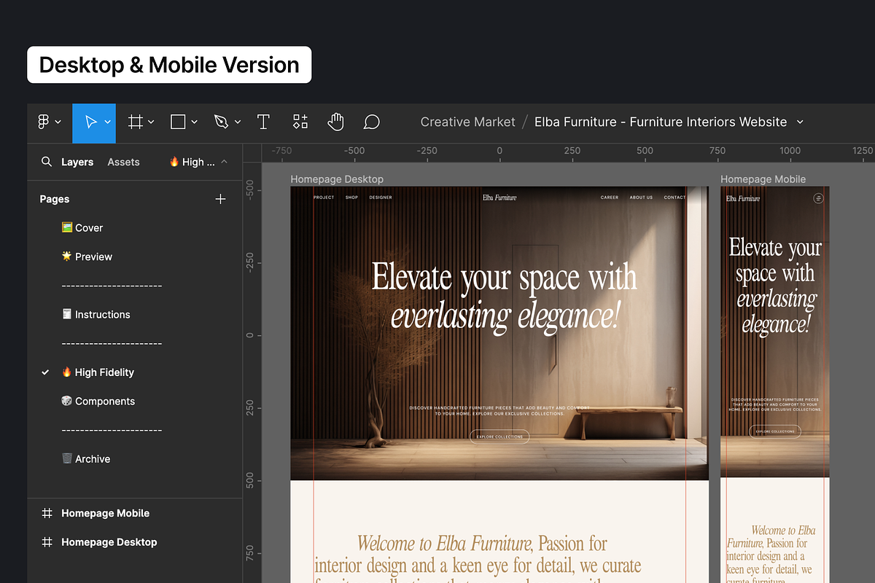Open the Move tool options chevron
The image size is (875, 583).
pos(108,122)
